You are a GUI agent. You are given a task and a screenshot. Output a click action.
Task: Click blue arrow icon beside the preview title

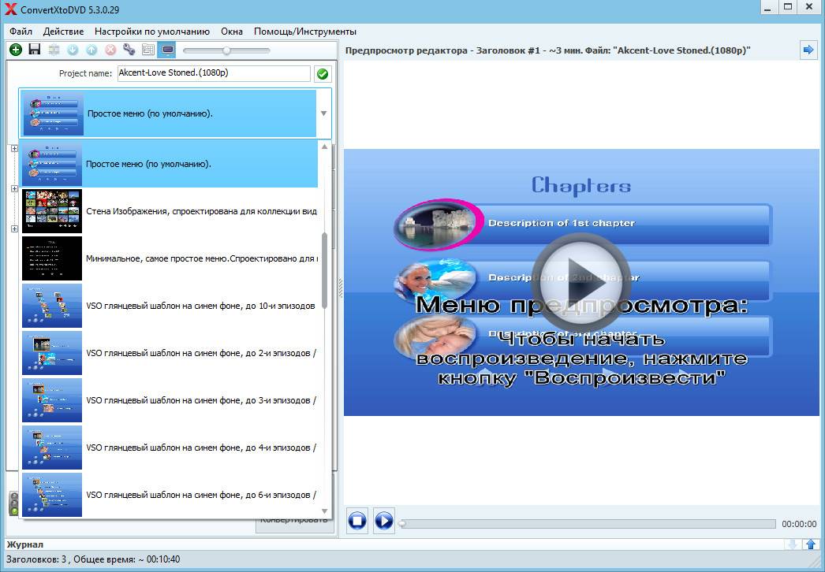pos(808,50)
